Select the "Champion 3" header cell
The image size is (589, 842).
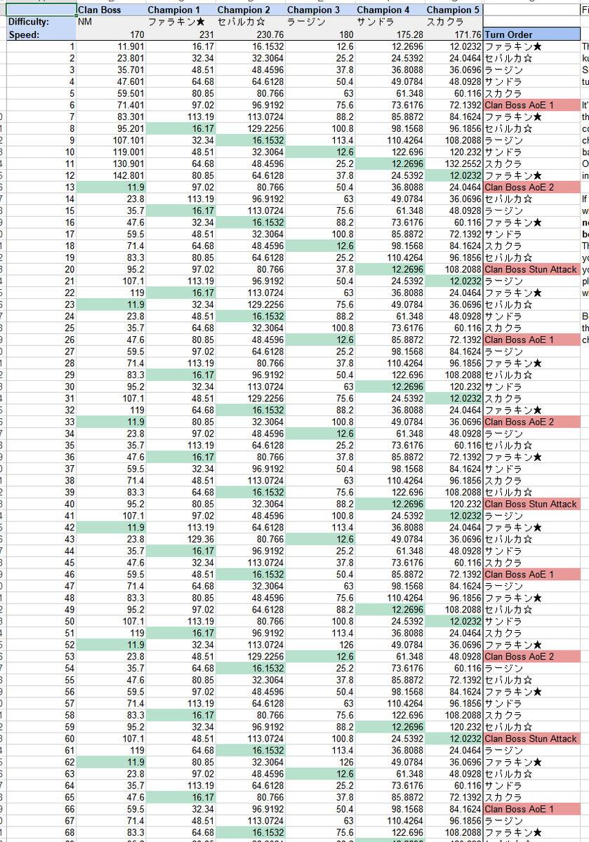click(x=321, y=10)
